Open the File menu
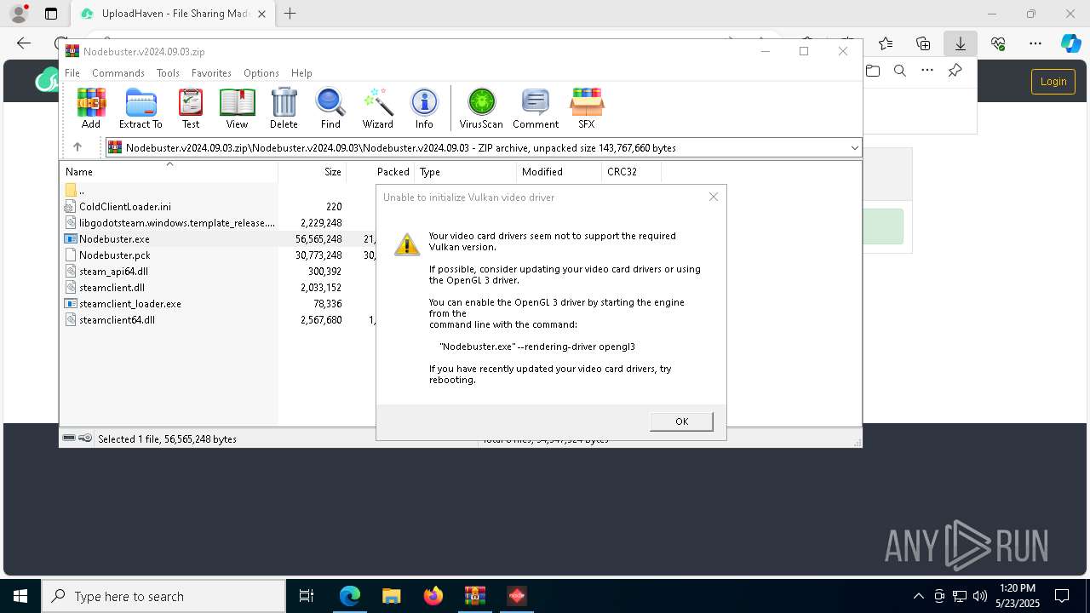The image size is (1090, 613). [72, 73]
